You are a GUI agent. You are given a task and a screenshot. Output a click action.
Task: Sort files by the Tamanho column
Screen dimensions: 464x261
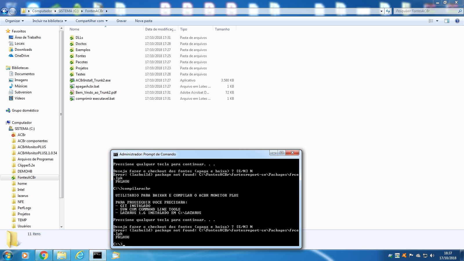point(222,29)
